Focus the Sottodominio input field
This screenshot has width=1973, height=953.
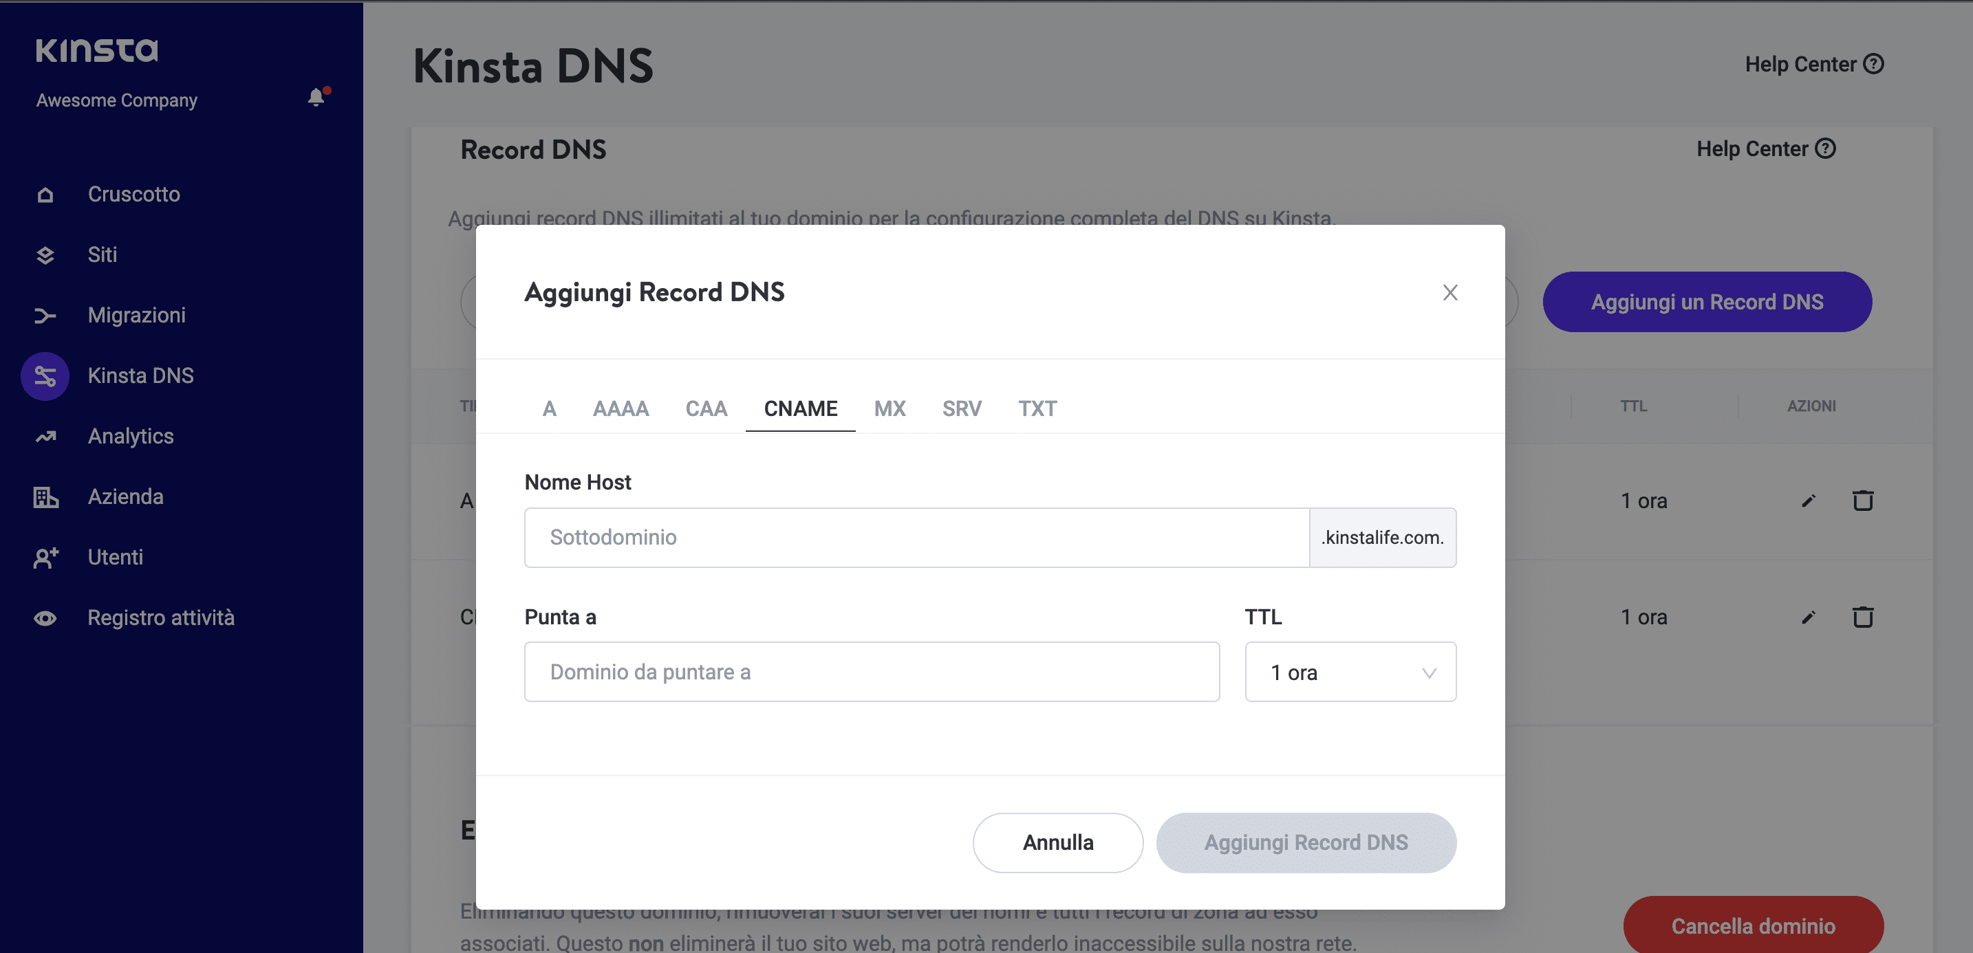(x=916, y=538)
